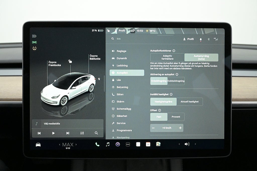257x171 pixels.
Task: Select Aktuell hastighet for set speed
Action: 189,102
